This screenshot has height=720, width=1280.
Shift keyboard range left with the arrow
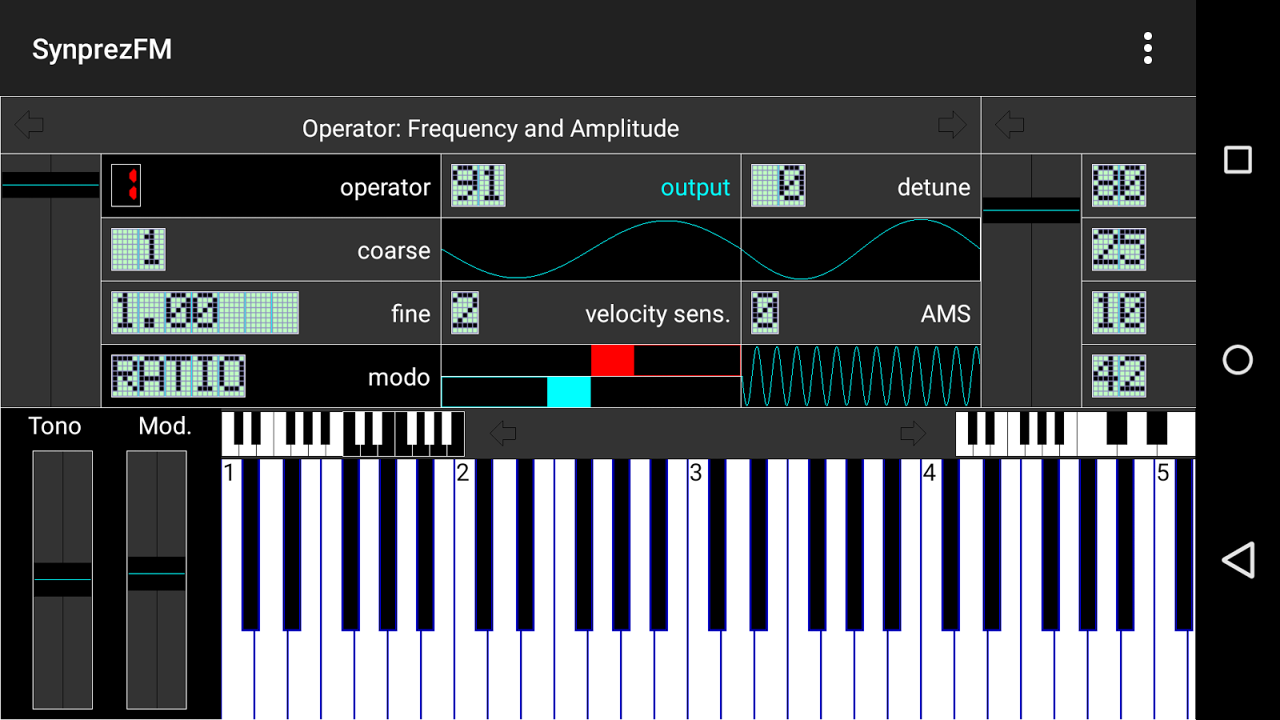(x=503, y=434)
